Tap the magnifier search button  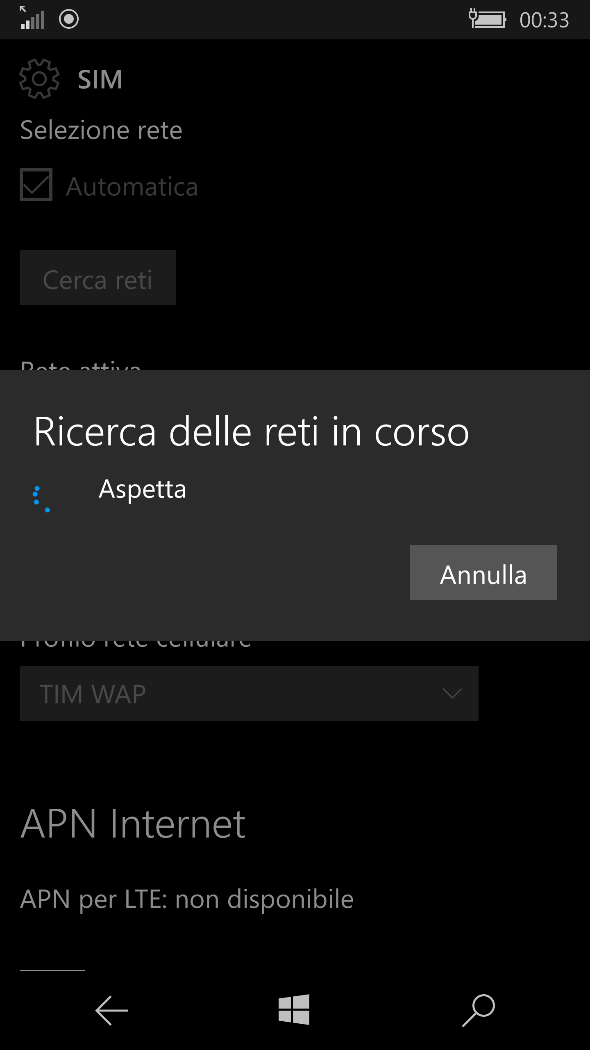click(x=479, y=1010)
